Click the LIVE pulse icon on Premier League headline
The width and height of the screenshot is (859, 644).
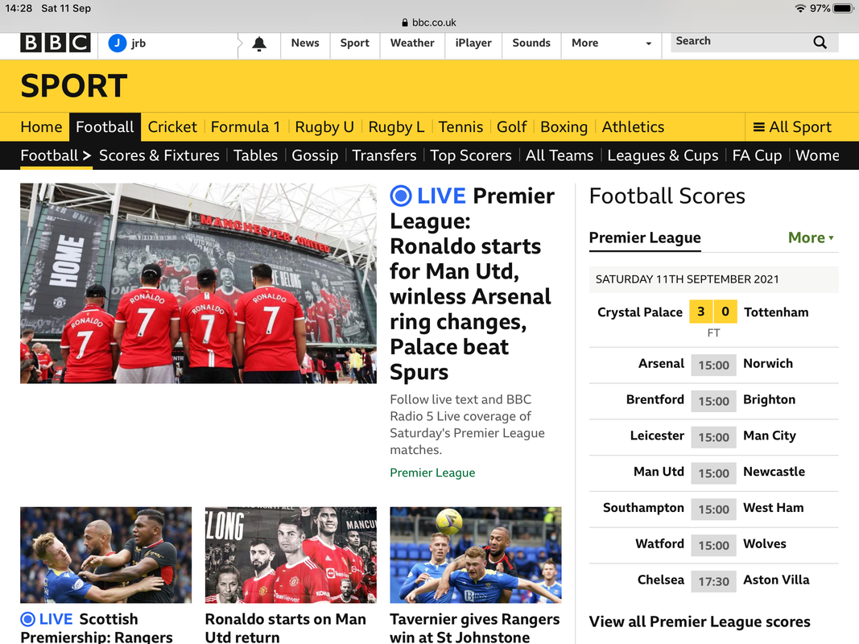point(400,196)
